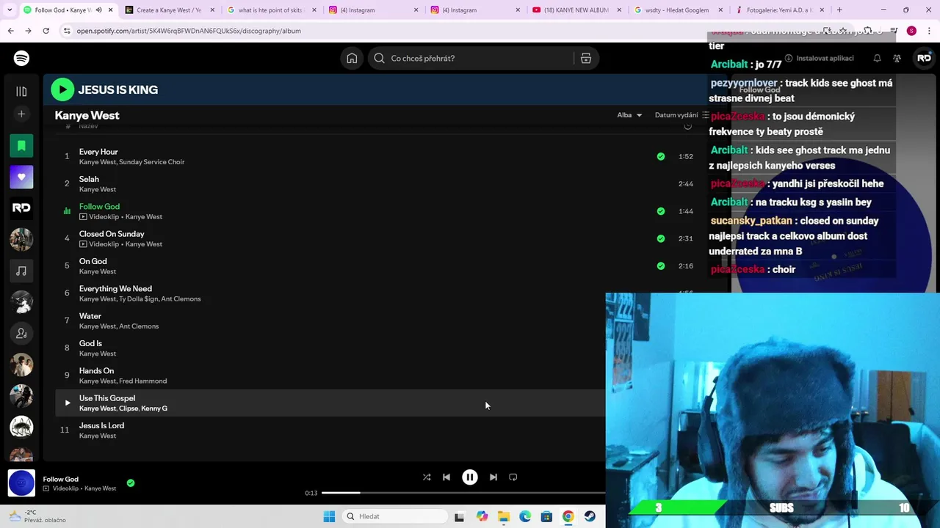Open Sunday Service Choir artist link

pos(152,162)
